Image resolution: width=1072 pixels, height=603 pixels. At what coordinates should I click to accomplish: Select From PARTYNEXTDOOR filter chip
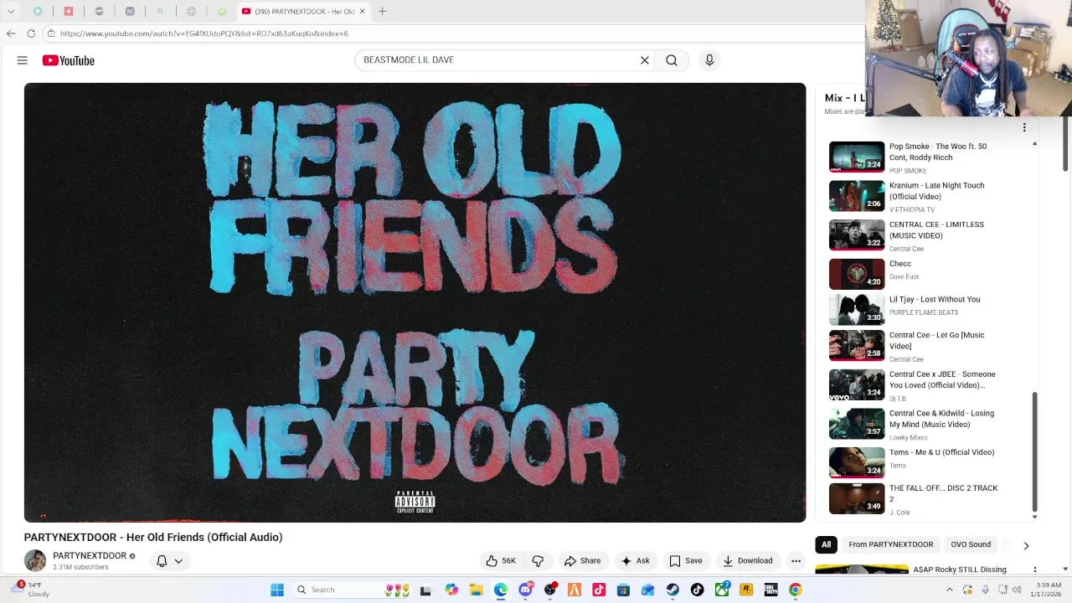coord(890,544)
